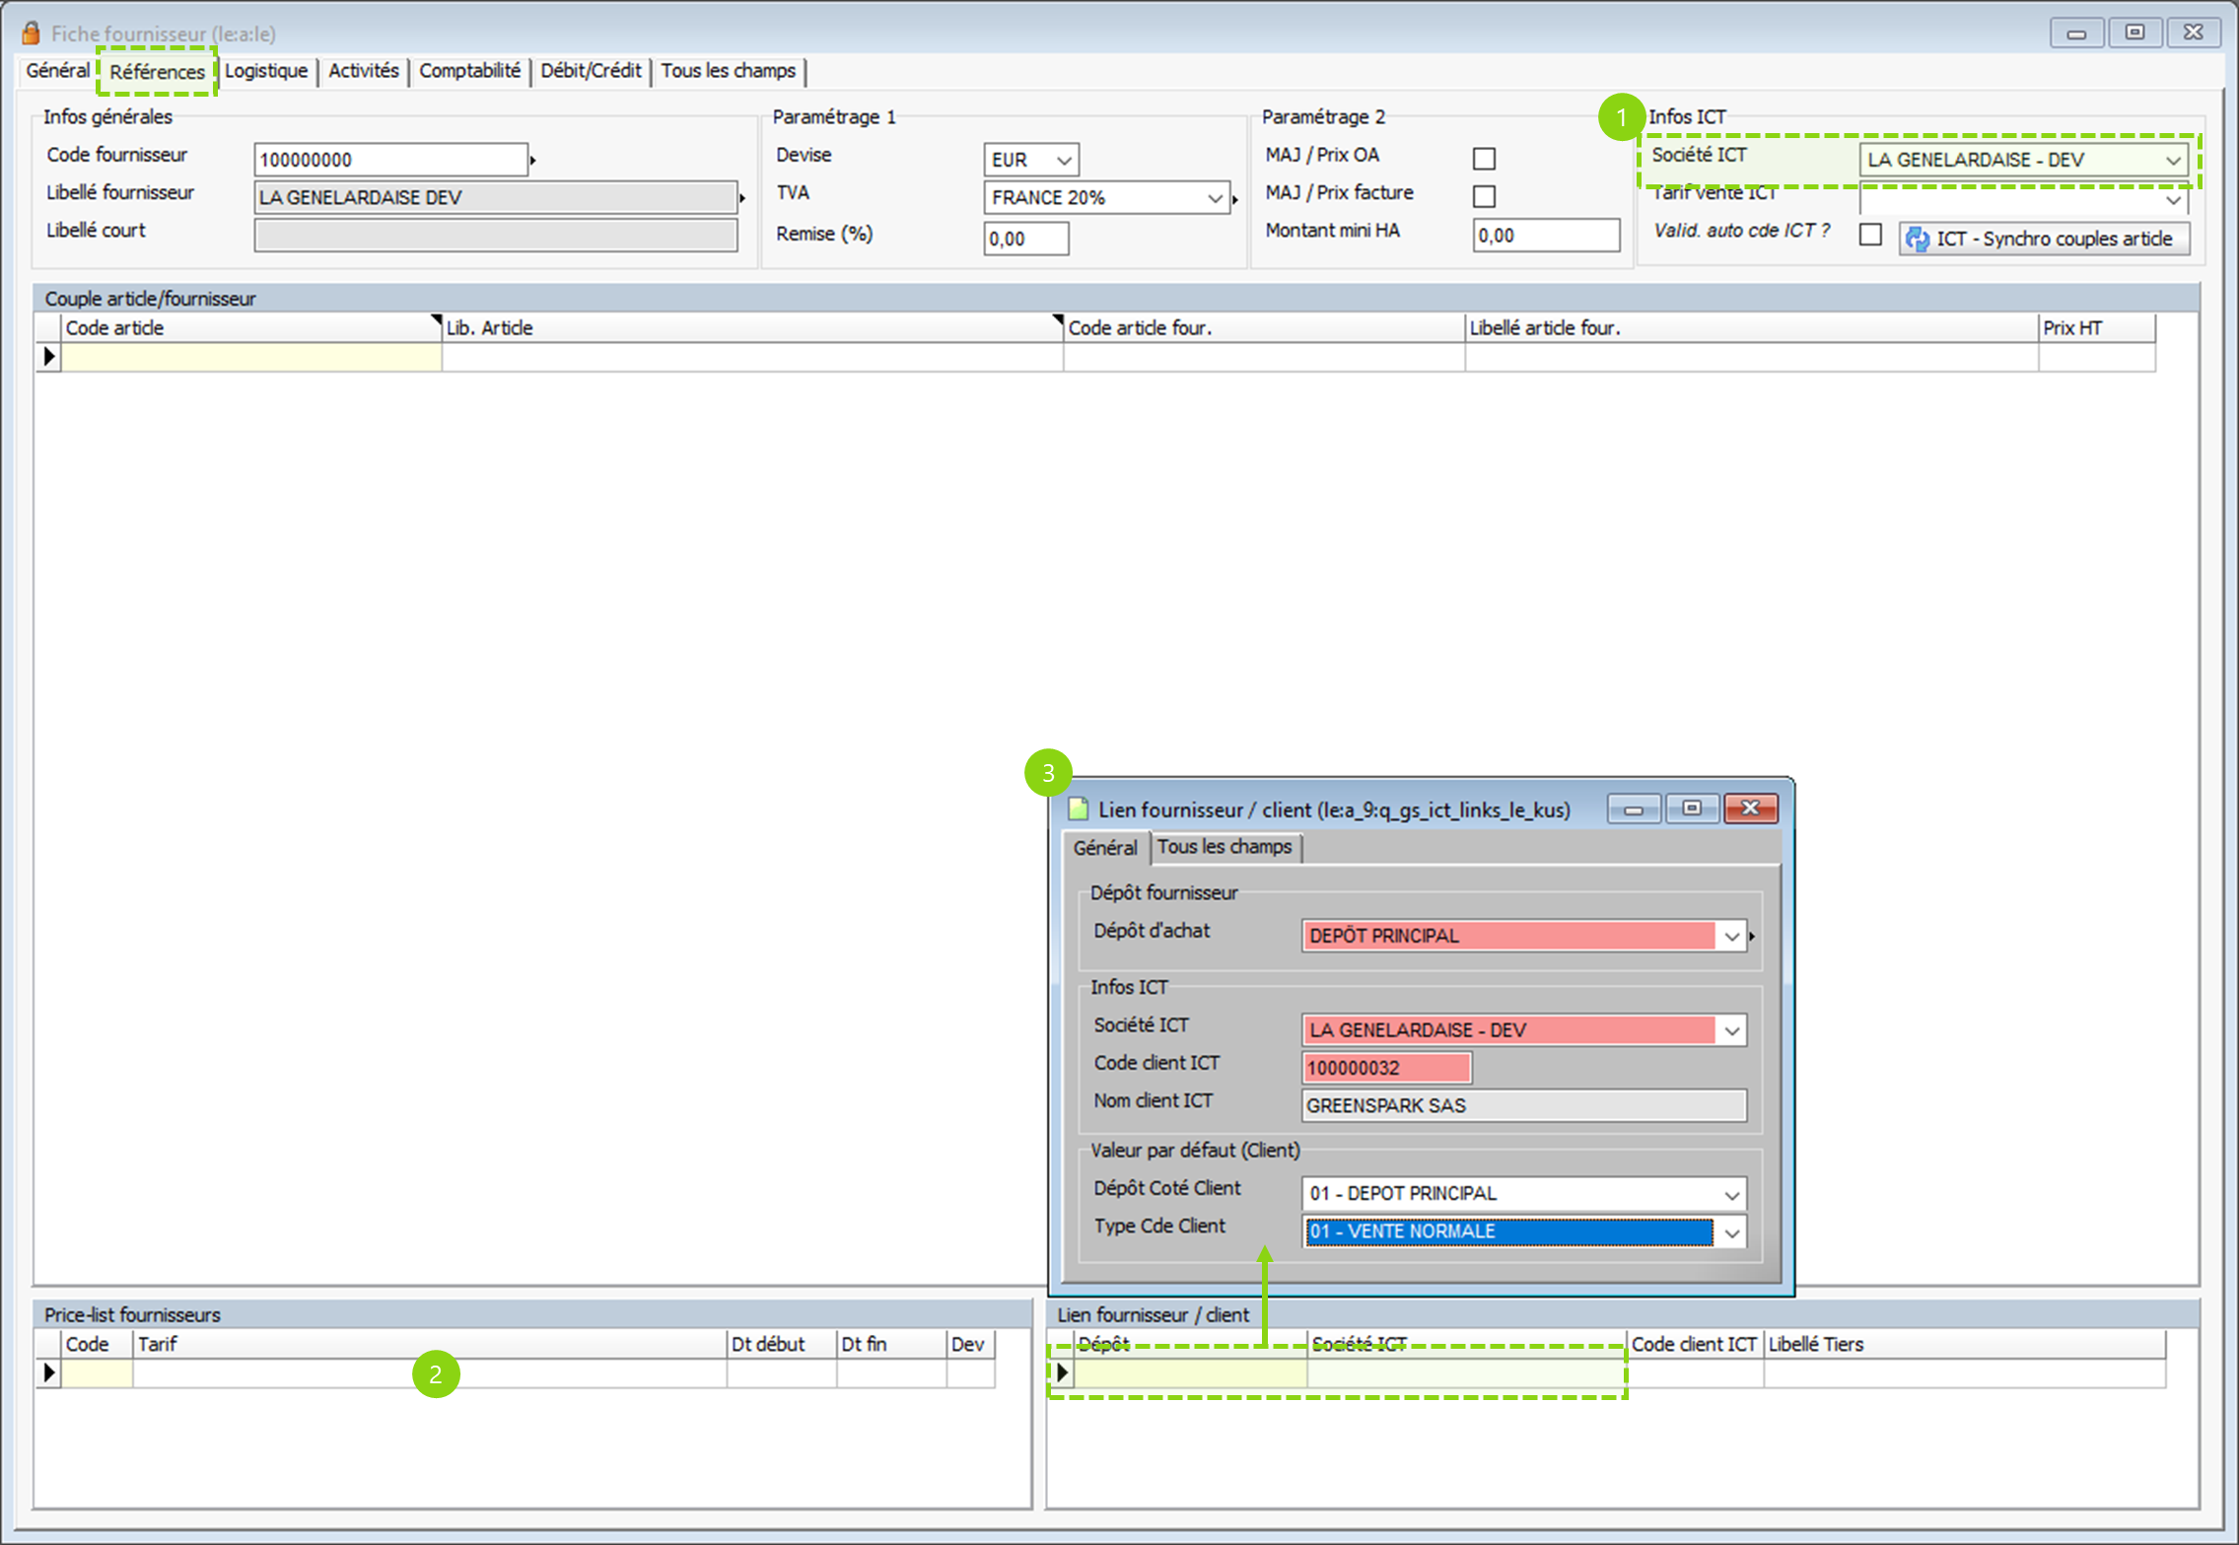Select row marker in Price-list fournisseurs grid
2239x1545 pixels.
pos(48,1372)
